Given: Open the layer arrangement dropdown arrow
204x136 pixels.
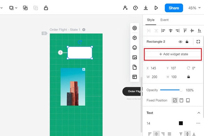Looking at the screenshot, I should pyautogui.click(x=16, y=8).
